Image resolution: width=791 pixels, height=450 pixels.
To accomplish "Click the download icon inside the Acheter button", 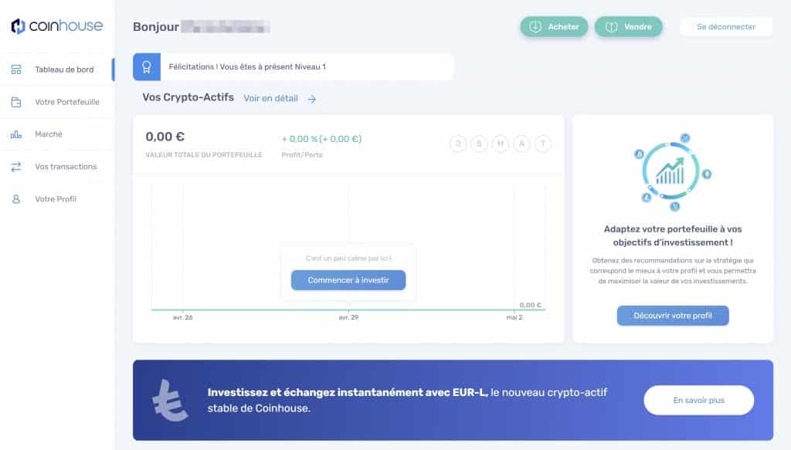I will (534, 26).
